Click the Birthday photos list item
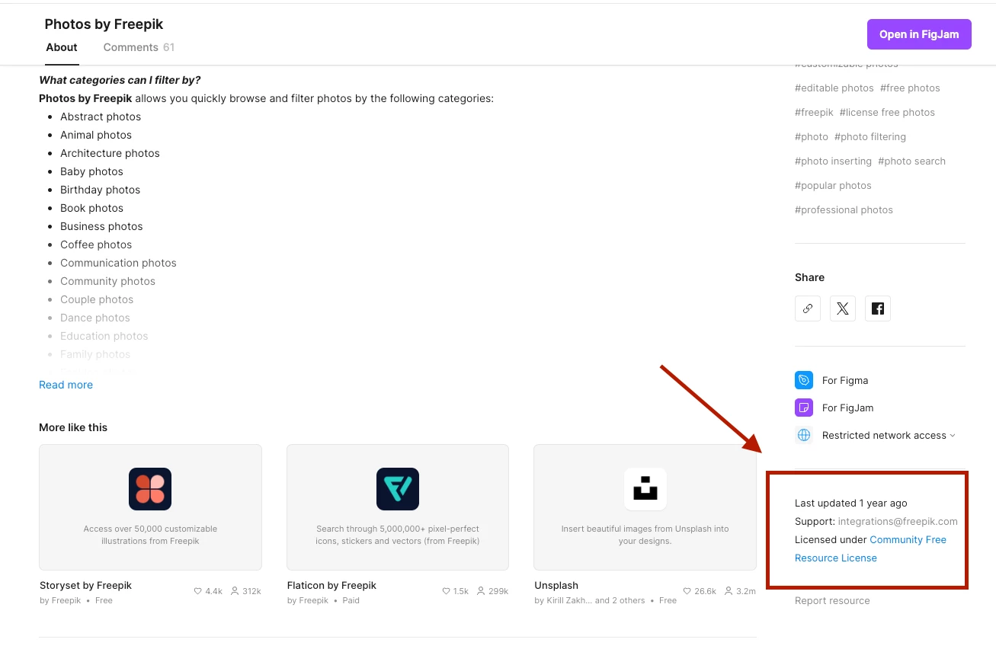Screen dimensions: 996x649 (100, 190)
